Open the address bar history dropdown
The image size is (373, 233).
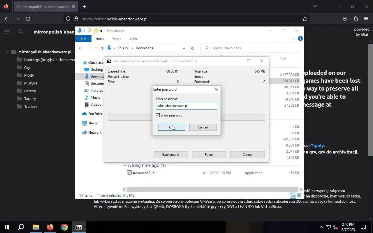(x=184, y=48)
